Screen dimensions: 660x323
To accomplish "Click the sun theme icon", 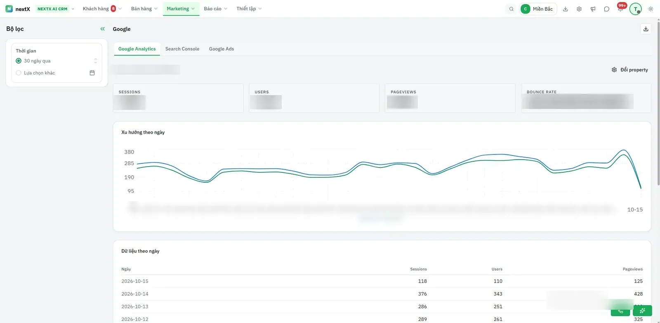I will (651, 9).
